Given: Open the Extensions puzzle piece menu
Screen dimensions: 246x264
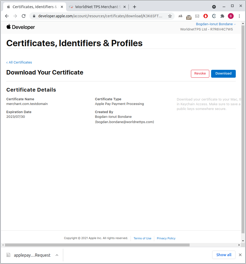Looking at the screenshot, I should click(x=222, y=16).
